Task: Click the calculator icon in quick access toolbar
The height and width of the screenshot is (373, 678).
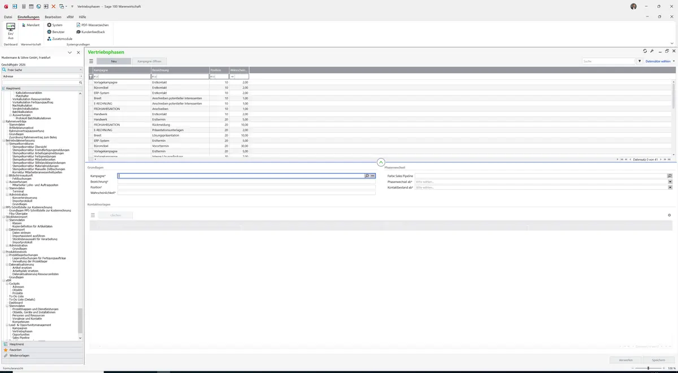Action: pyautogui.click(x=23, y=6)
